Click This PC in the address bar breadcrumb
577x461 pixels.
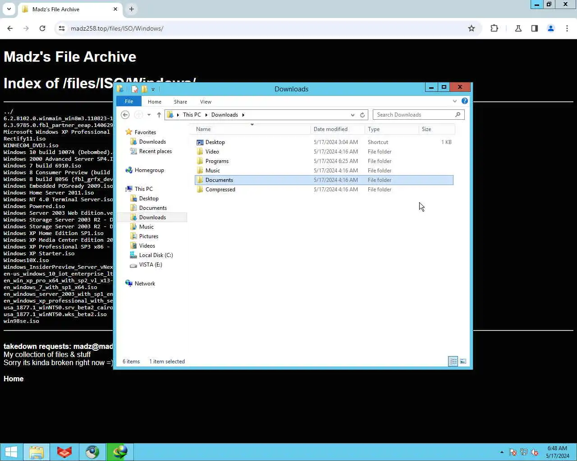192,115
